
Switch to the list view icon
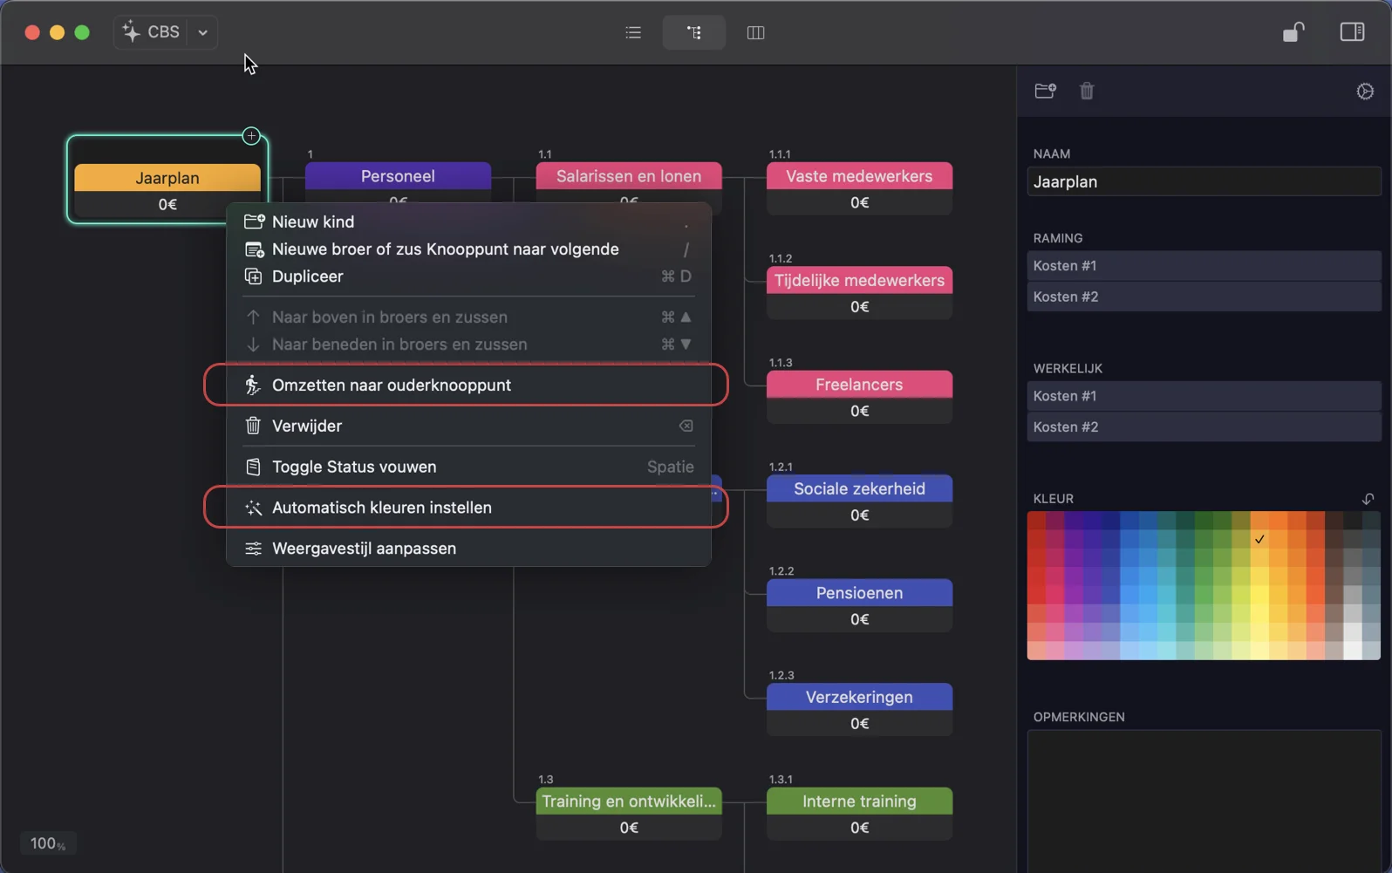(x=633, y=32)
